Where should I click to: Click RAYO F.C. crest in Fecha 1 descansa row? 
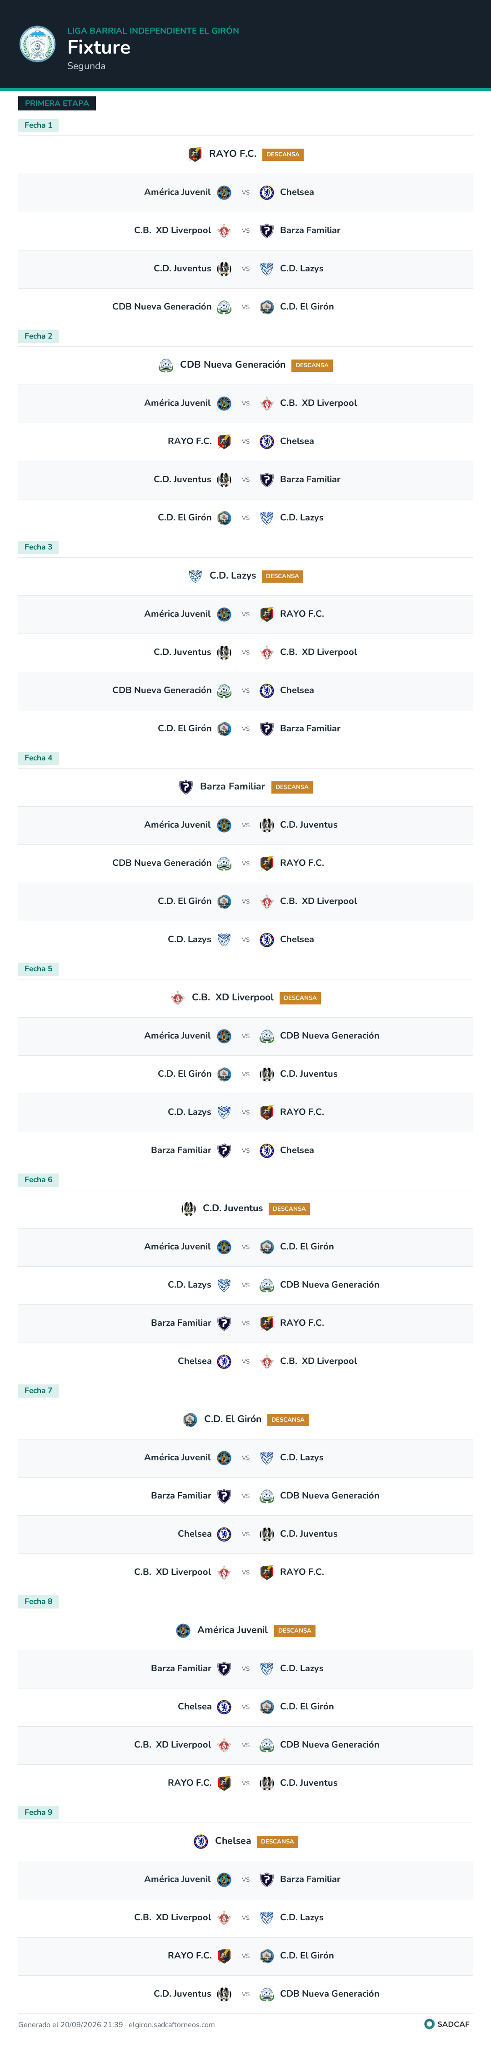click(195, 154)
